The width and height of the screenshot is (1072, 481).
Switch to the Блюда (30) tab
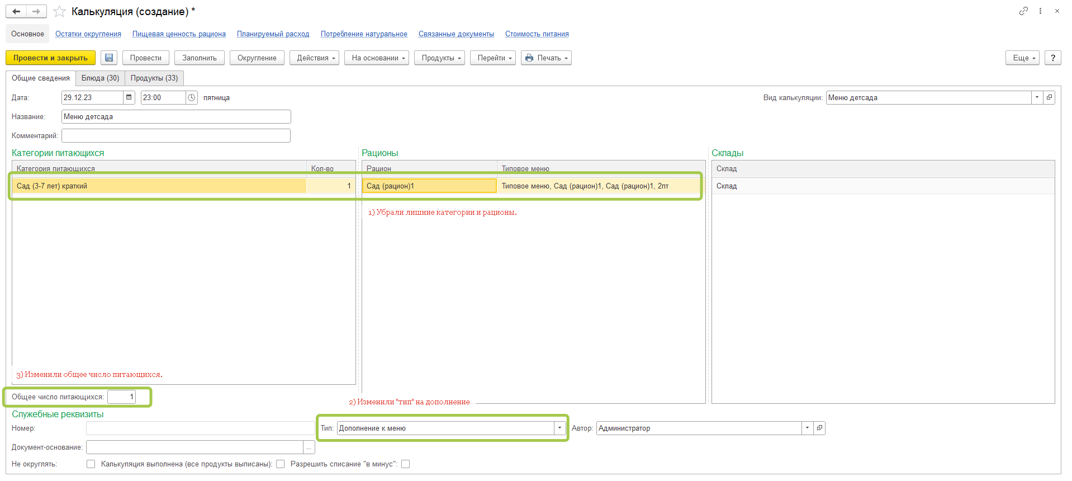point(100,78)
